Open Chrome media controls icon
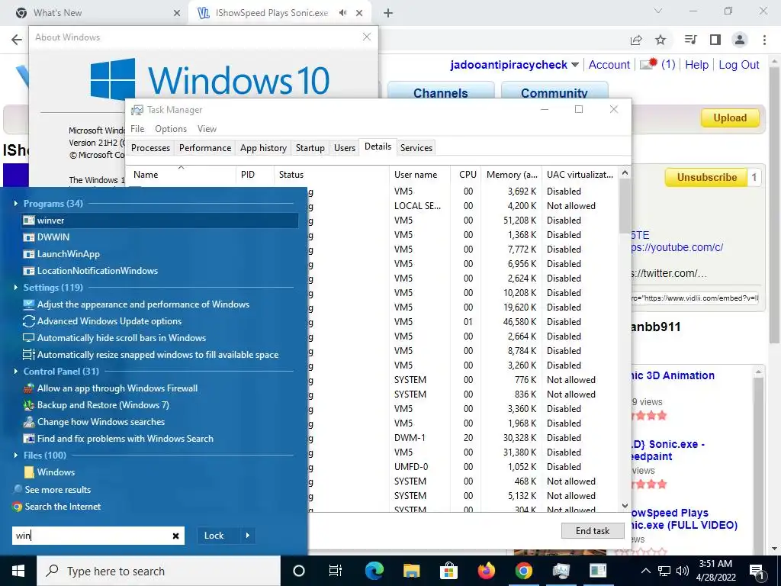The height and width of the screenshot is (586, 781). [x=690, y=40]
